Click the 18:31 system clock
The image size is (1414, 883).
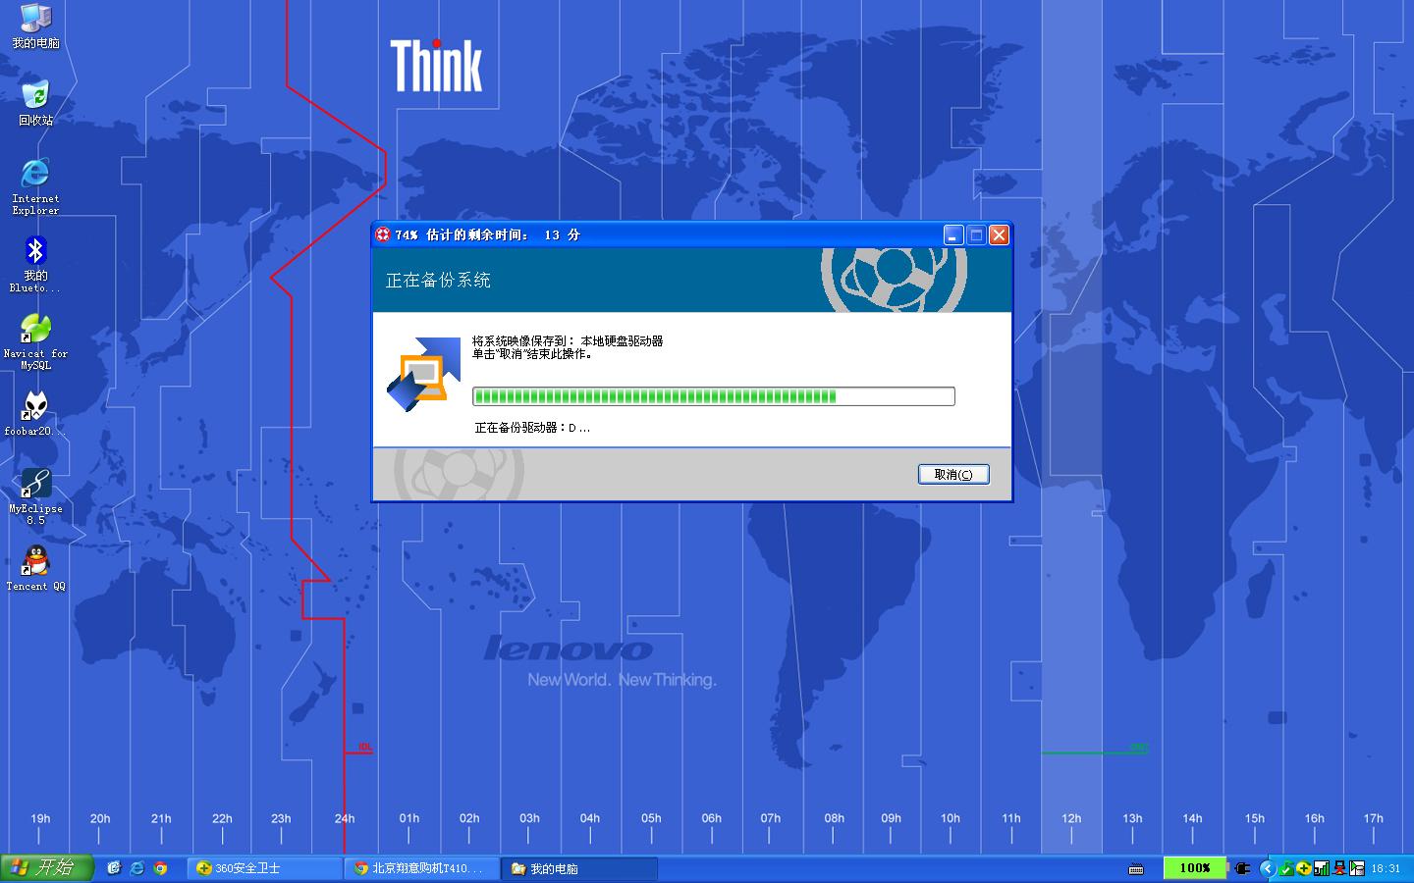coord(1386,868)
